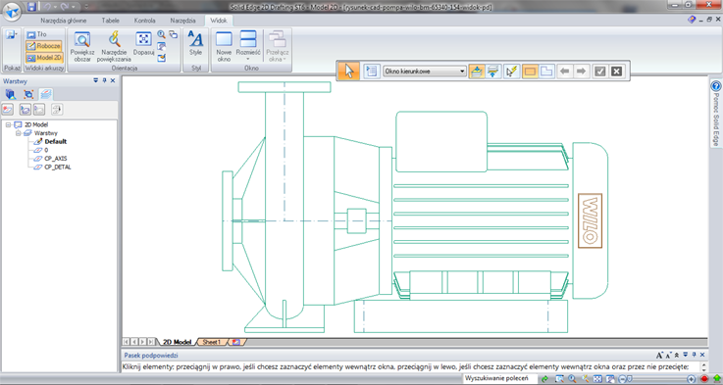Collapse the Warstwy tree node
This screenshot has width=723, height=385.
18,133
